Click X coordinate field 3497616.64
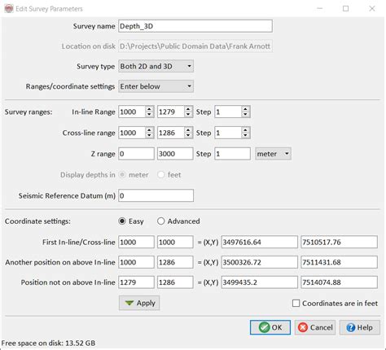386x350 pixels. [x=260, y=242]
